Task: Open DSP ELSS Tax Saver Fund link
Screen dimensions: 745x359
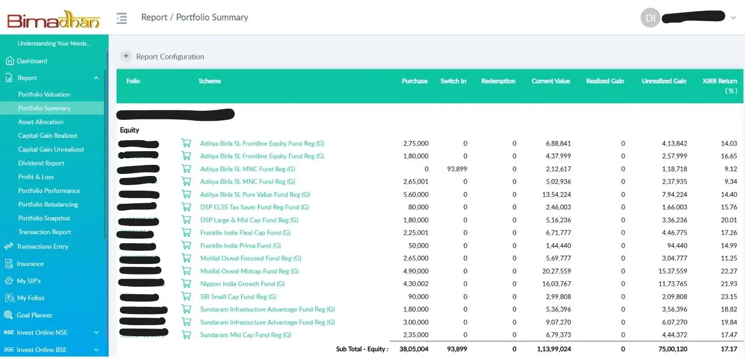Action: pyautogui.click(x=255, y=207)
